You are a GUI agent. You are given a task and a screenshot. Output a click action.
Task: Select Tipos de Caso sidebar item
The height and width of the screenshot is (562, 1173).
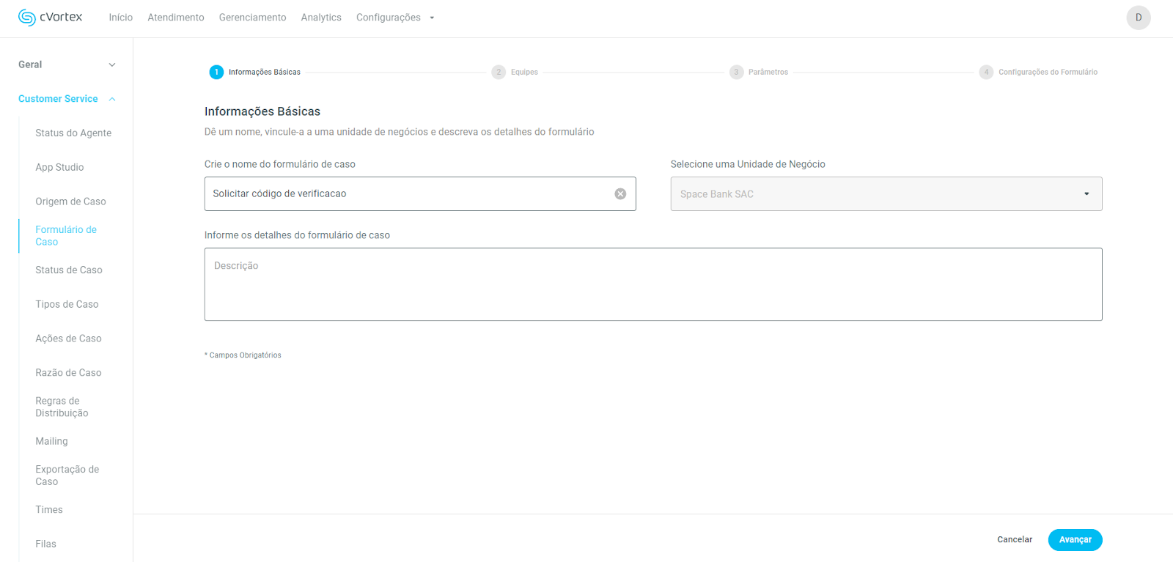[67, 305]
